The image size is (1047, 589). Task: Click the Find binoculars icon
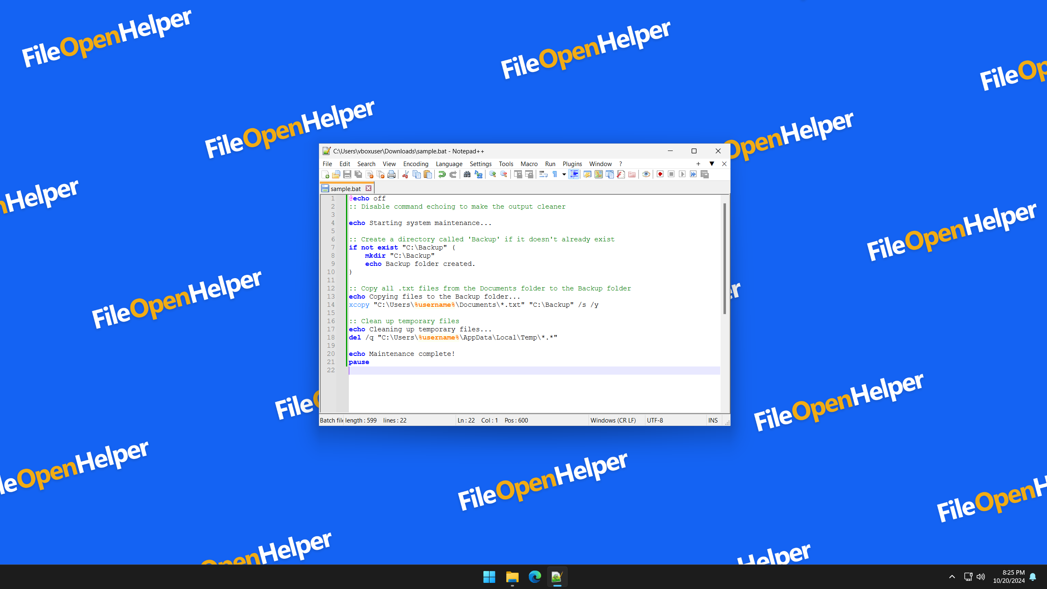467,175
